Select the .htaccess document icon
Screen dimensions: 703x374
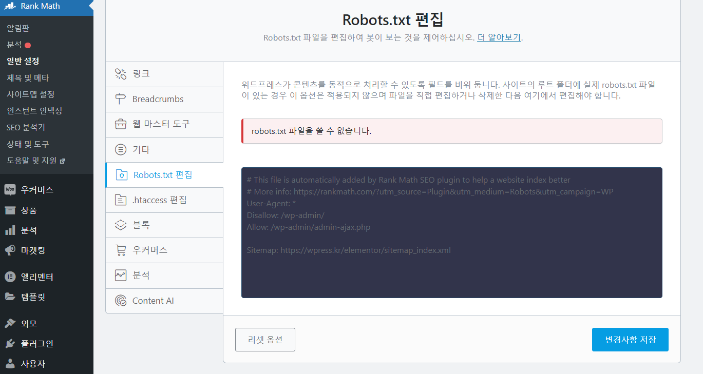(121, 200)
